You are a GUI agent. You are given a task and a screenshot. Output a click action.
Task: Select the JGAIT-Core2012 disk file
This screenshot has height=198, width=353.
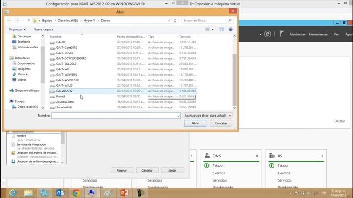[123, 48]
